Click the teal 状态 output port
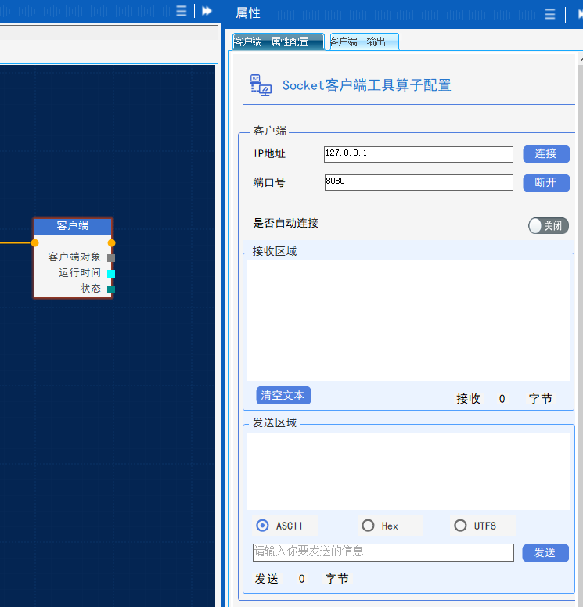583x607 pixels. (111, 289)
